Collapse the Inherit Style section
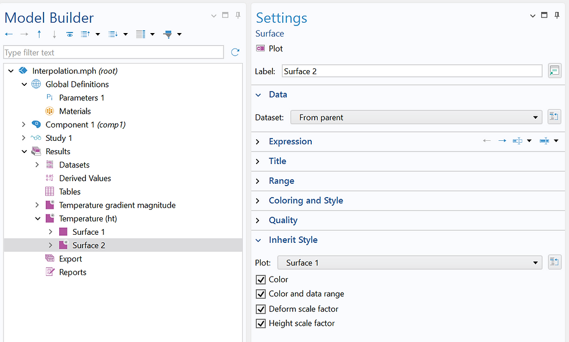 pyautogui.click(x=258, y=240)
